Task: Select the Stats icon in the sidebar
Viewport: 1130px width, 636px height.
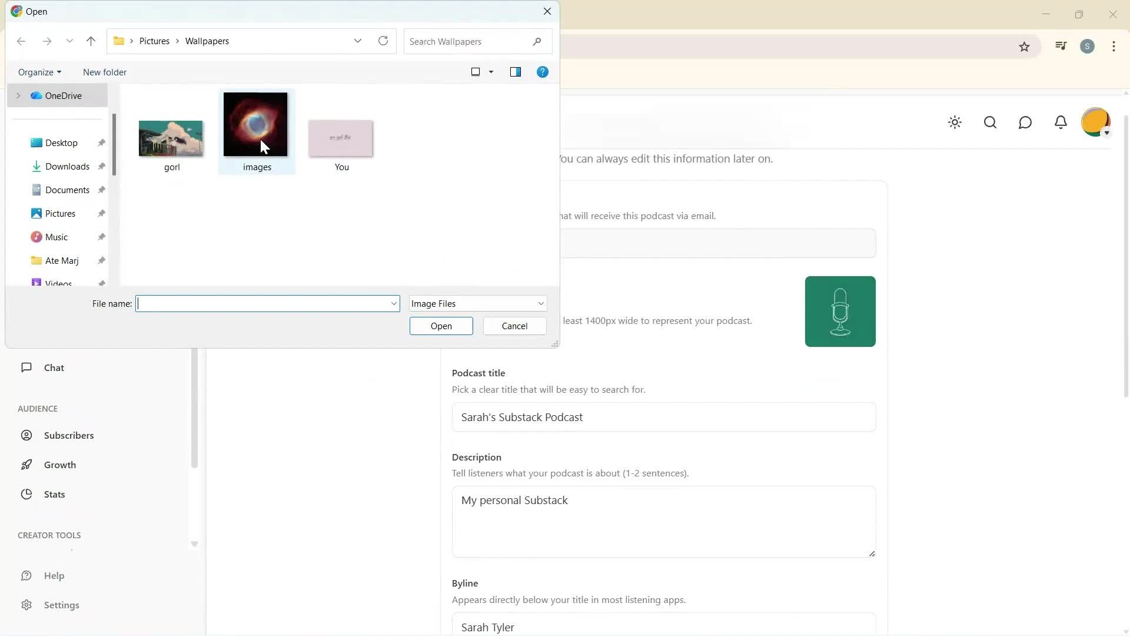Action: (x=27, y=494)
